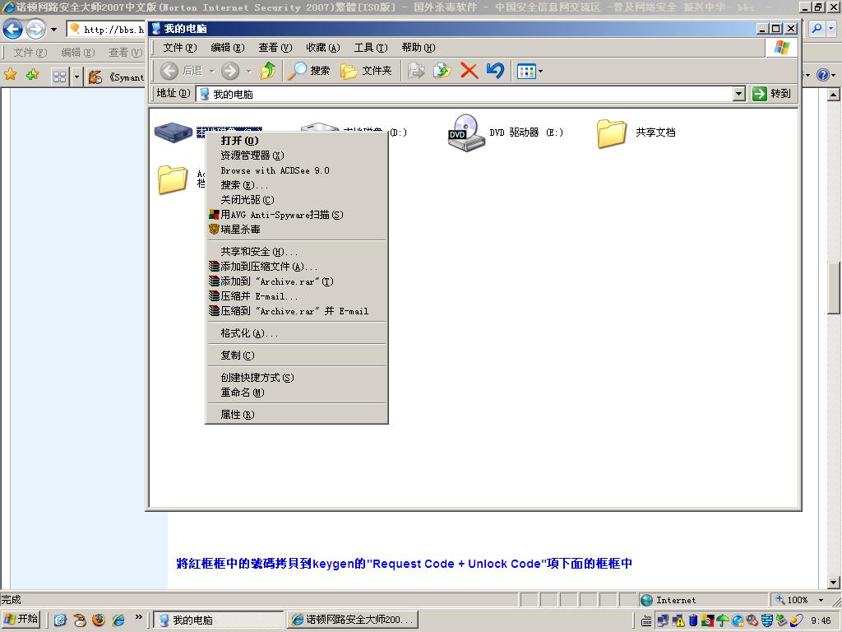842x632 pixels.
Task: Click the Views grid toolbar icon
Action: pos(525,71)
